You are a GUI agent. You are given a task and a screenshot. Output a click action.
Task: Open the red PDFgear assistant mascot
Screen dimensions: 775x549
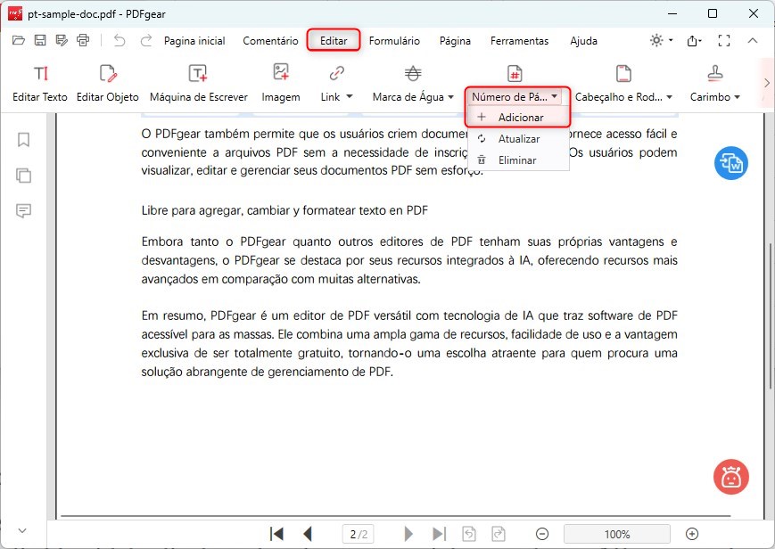730,477
